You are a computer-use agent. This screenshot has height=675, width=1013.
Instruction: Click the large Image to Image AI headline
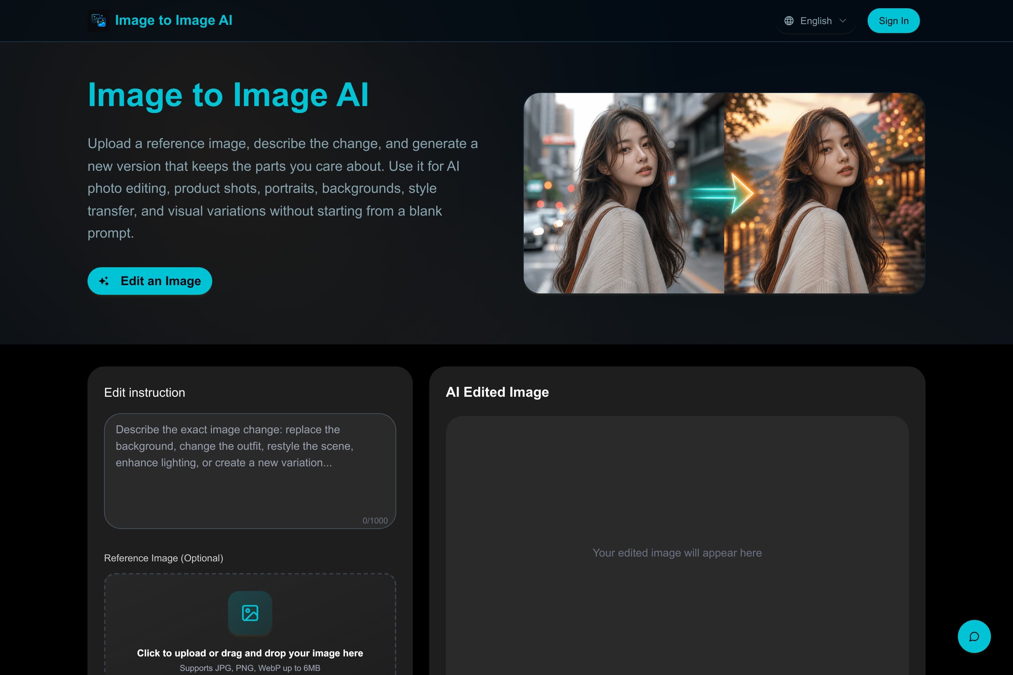click(228, 95)
